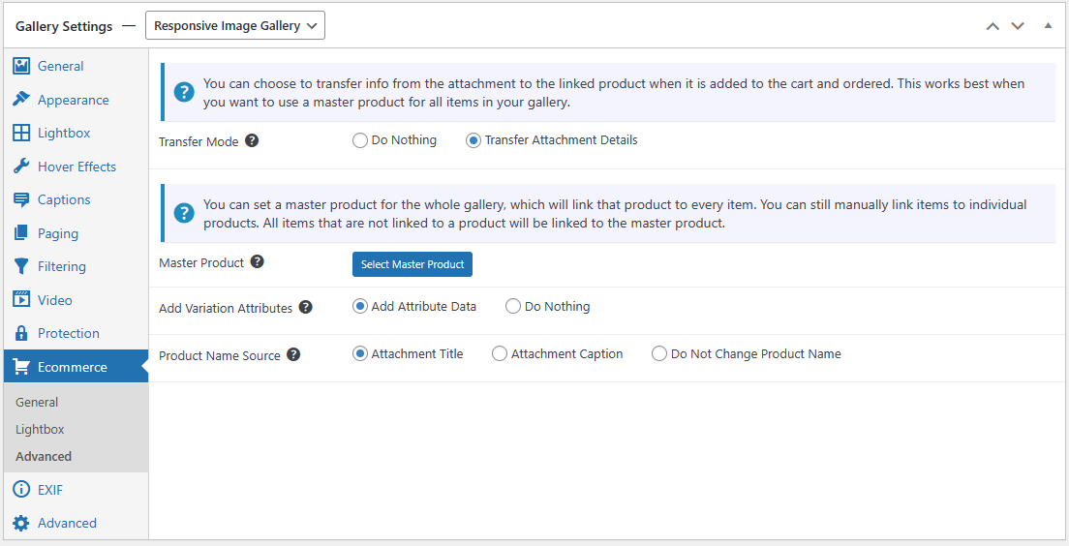1069x546 pixels.
Task: Open the Hover Effects settings tab
Action: 76,167
